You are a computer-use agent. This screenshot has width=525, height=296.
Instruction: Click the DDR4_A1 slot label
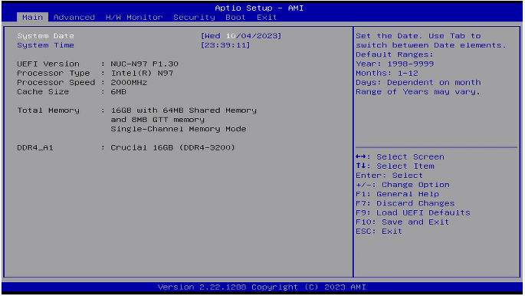tap(35, 148)
